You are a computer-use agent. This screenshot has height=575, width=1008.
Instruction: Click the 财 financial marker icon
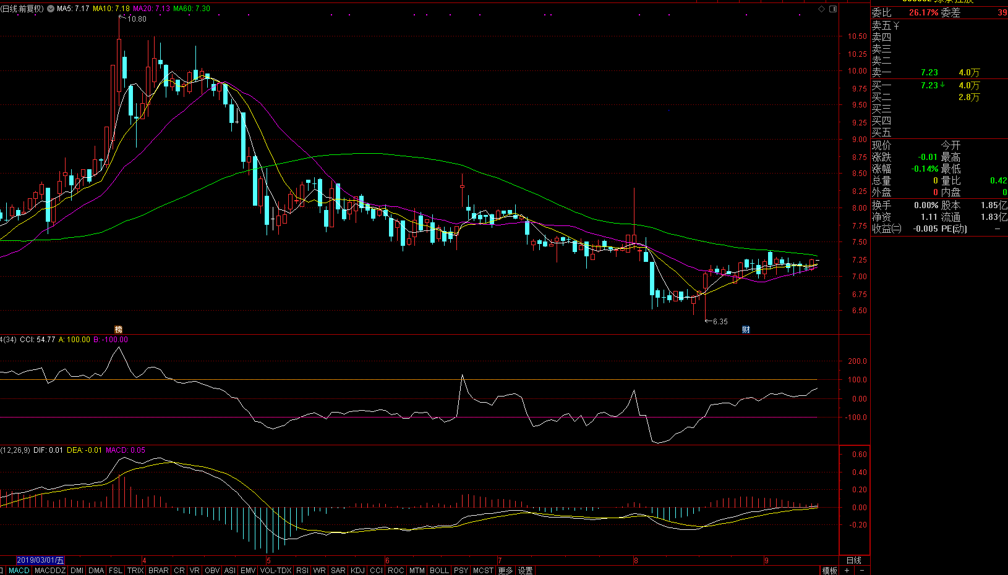pyautogui.click(x=746, y=330)
